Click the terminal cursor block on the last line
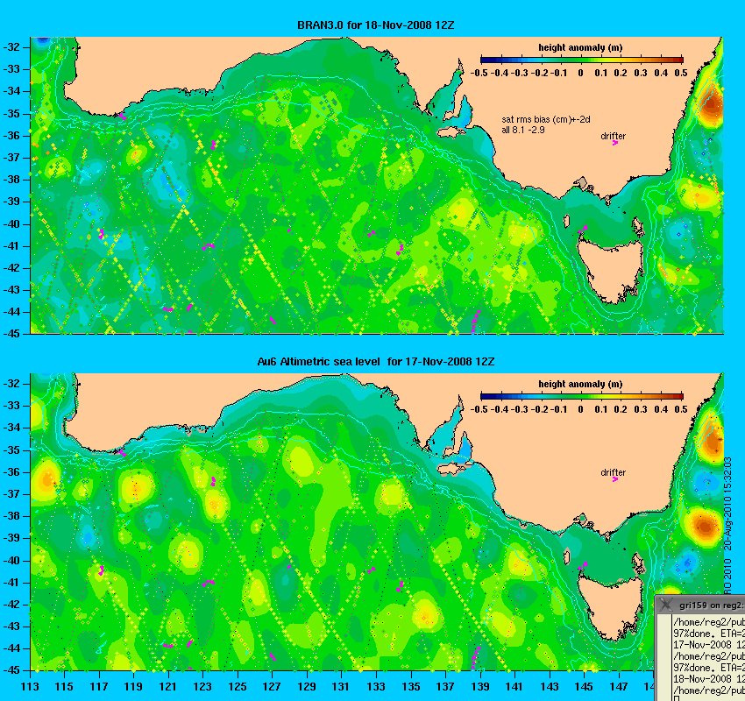The image size is (745, 701). (x=676, y=698)
